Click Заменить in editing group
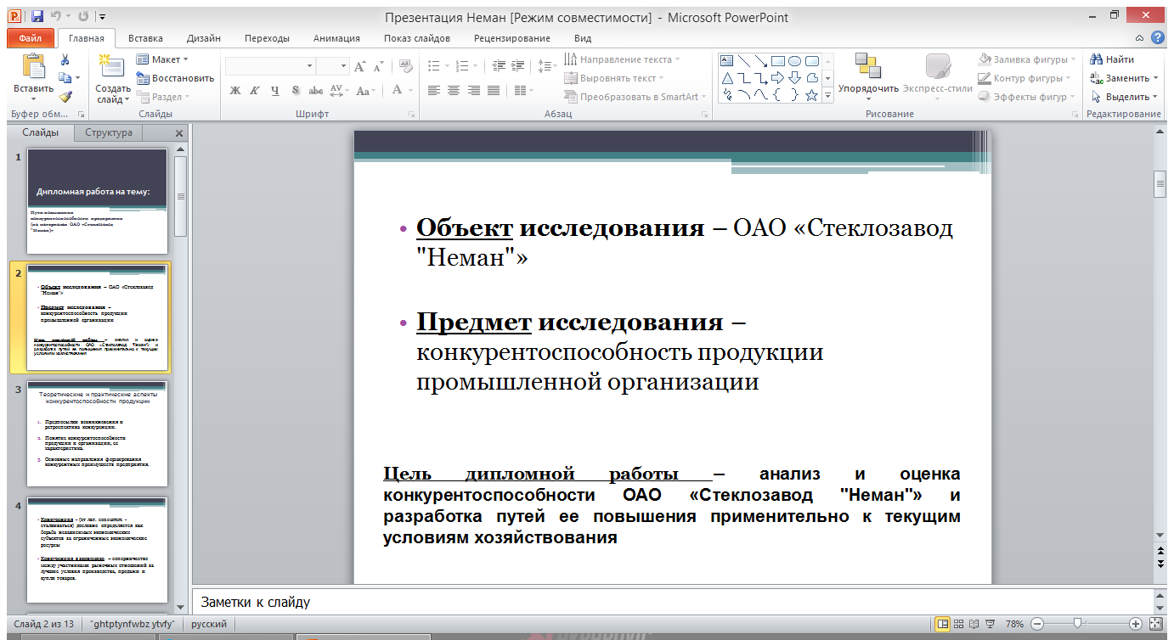This screenshot has height=640, width=1174. pyautogui.click(x=1124, y=78)
